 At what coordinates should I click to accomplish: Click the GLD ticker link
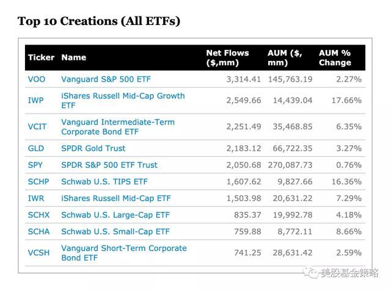pyautogui.click(x=35, y=148)
